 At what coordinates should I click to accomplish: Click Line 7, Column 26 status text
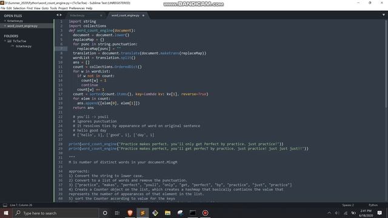[21, 205]
